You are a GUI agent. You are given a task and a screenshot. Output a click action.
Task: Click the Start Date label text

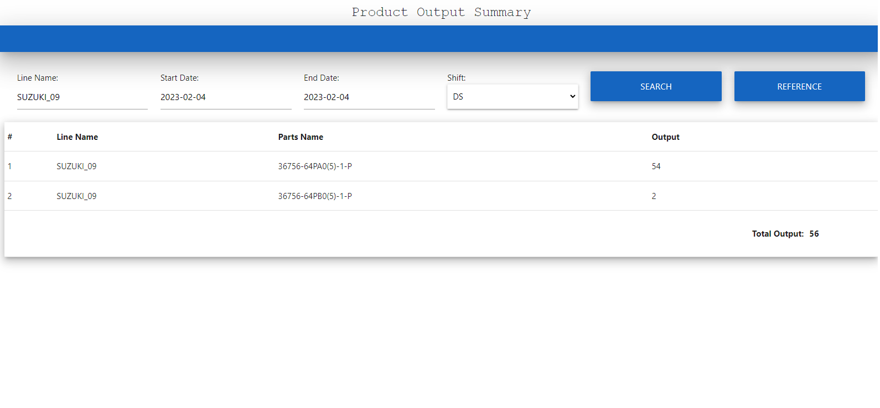pos(179,78)
